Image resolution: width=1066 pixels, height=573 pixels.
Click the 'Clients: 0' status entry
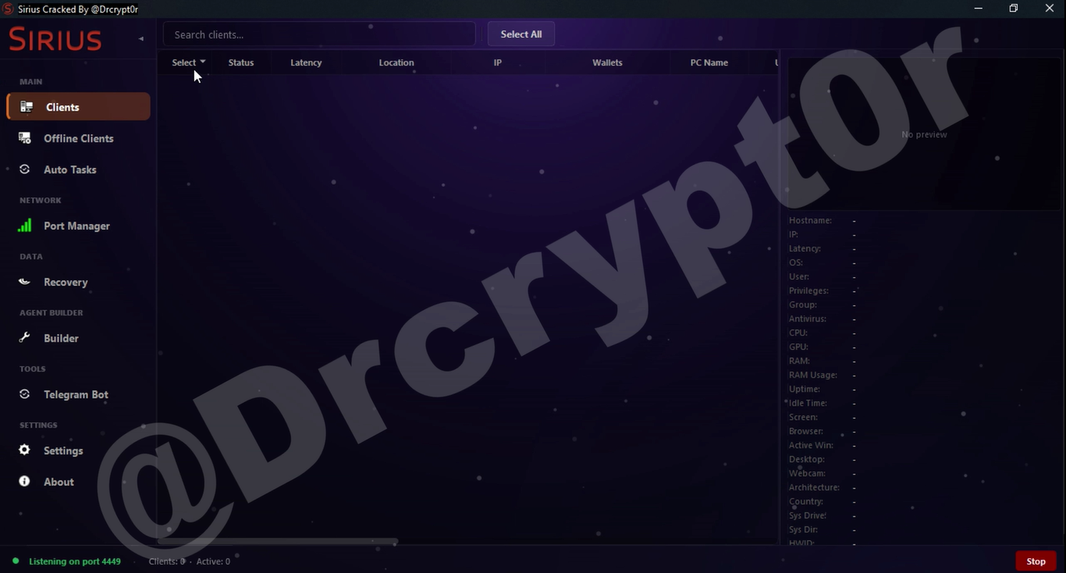[167, 561]
